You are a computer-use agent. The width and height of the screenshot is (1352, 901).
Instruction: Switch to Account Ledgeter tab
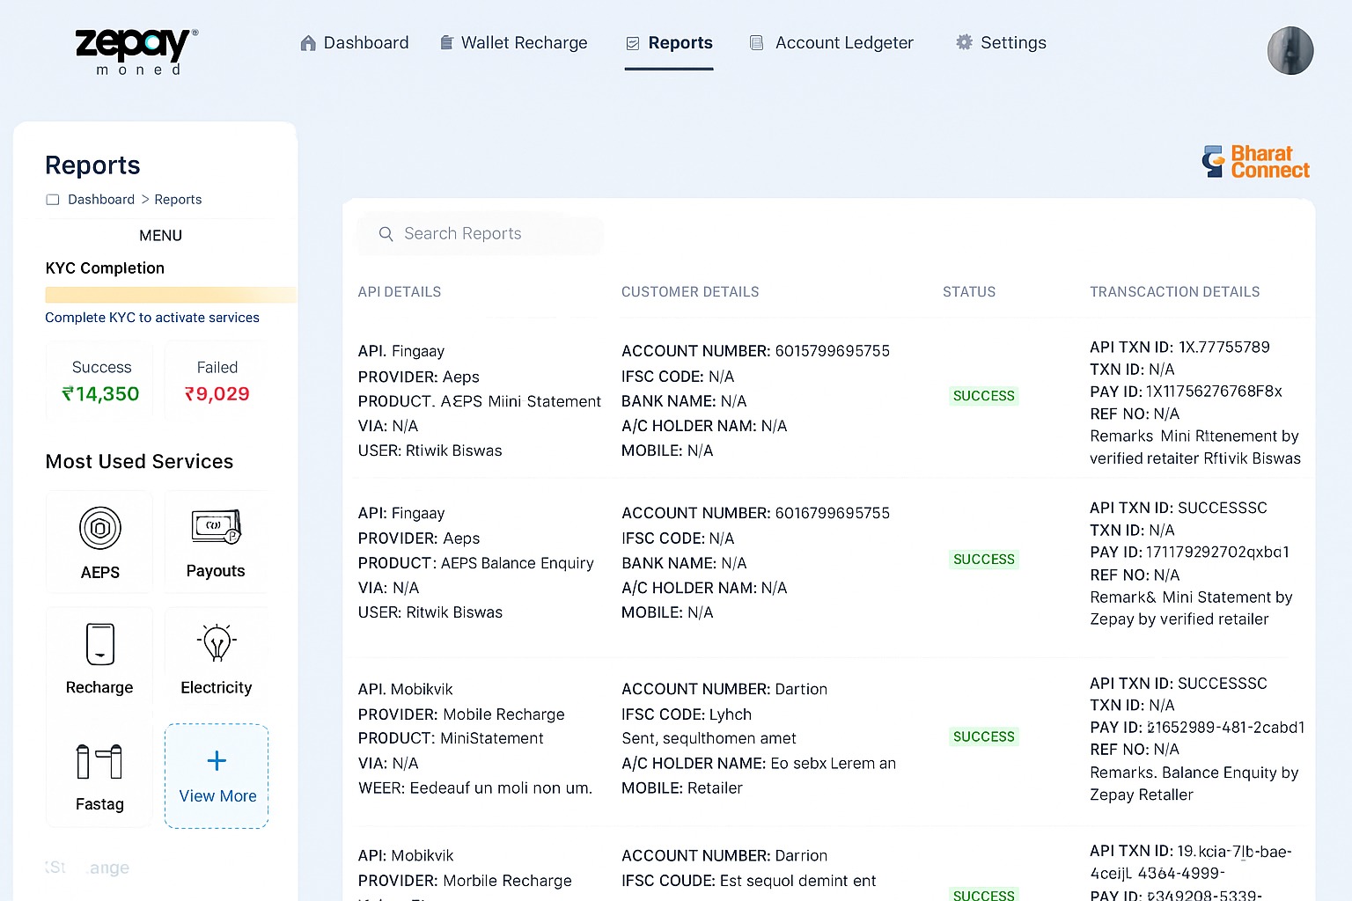pos(832,43)
